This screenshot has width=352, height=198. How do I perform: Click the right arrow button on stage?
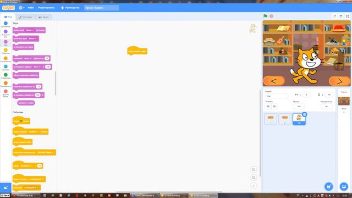point(339,81)
